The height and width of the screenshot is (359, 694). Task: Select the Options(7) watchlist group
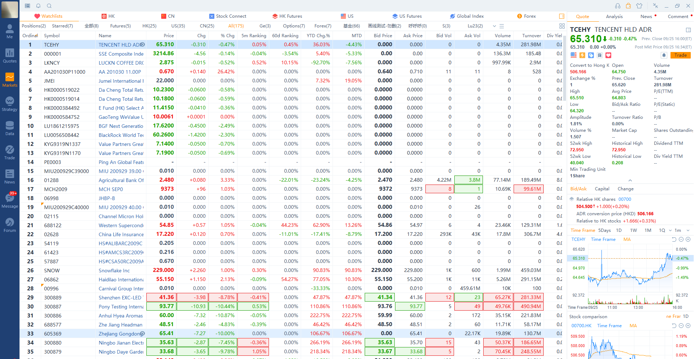294,26
